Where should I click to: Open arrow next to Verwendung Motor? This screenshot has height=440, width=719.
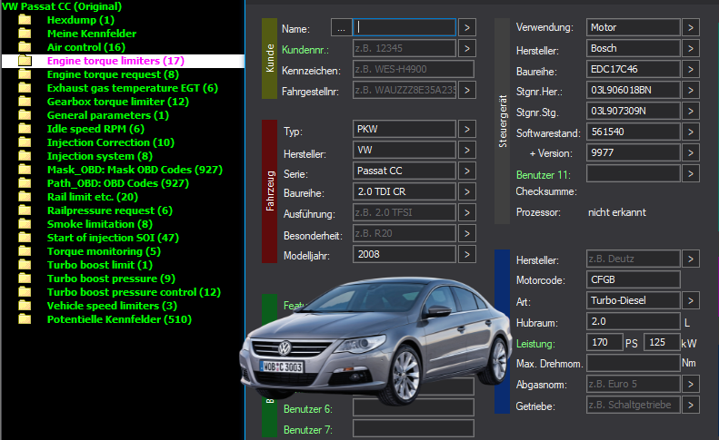691,28
